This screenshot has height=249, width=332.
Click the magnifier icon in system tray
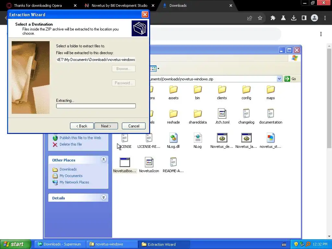coord(308,244)
